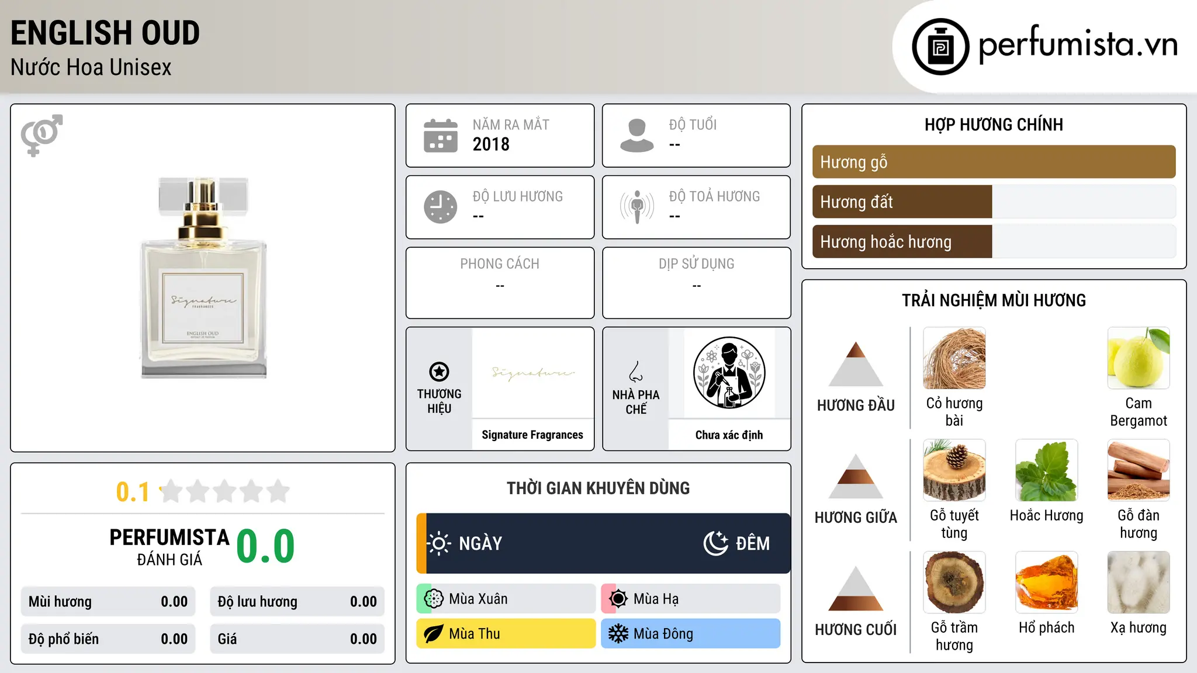Click the sun icon beside Ngày
This screenshot has height=673, width=1197.
(x=439, y=543)
